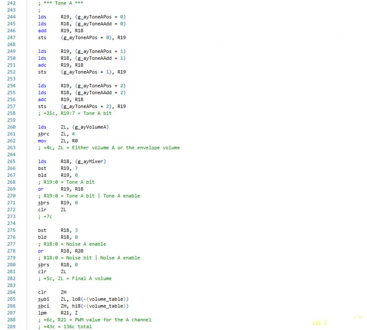The height and width of the screenshot is (330, 367).
Task: Click the PWM value comment on line 288
Action: [x=95, y=319]
